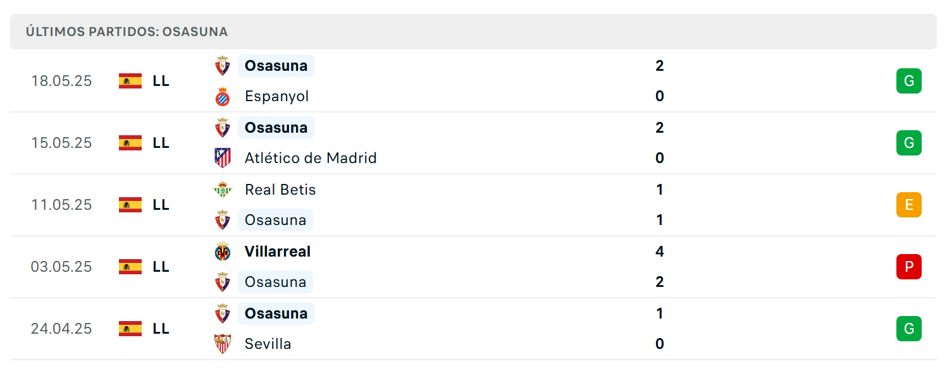Click score 4 in Villarreal match
The height and width of the screenshot is (371, 947).
(x=660, y=252)
